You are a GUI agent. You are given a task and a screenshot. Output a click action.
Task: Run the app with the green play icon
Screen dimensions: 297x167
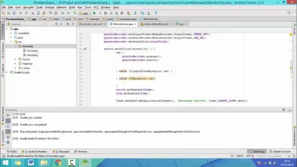95,13
